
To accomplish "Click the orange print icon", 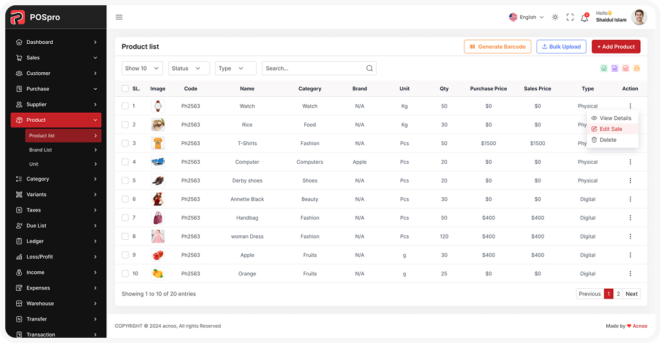I will tap(636, 68).
